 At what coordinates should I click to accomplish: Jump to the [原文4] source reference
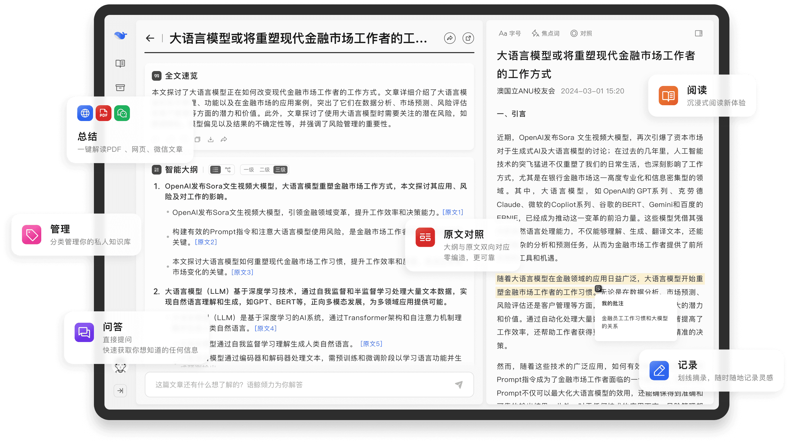pos(266,328)
